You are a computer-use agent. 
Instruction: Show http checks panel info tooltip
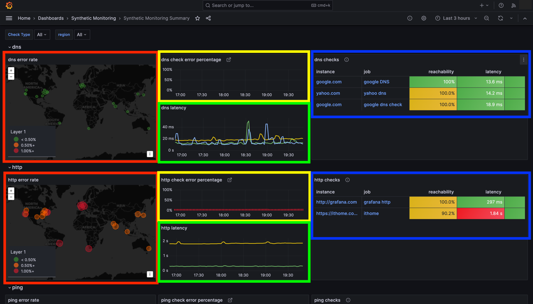tap(347, 180)
